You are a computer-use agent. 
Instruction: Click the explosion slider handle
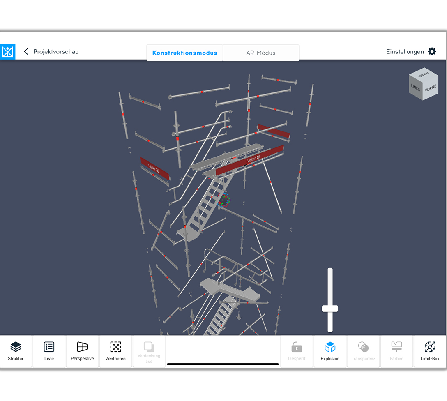(x=329, y=309)
